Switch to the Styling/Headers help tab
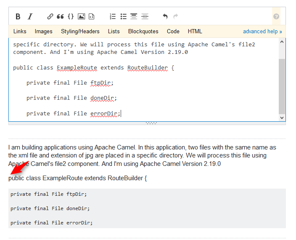Image resolution: width=296 pixels, height=240 pixels. click(80, 31)
